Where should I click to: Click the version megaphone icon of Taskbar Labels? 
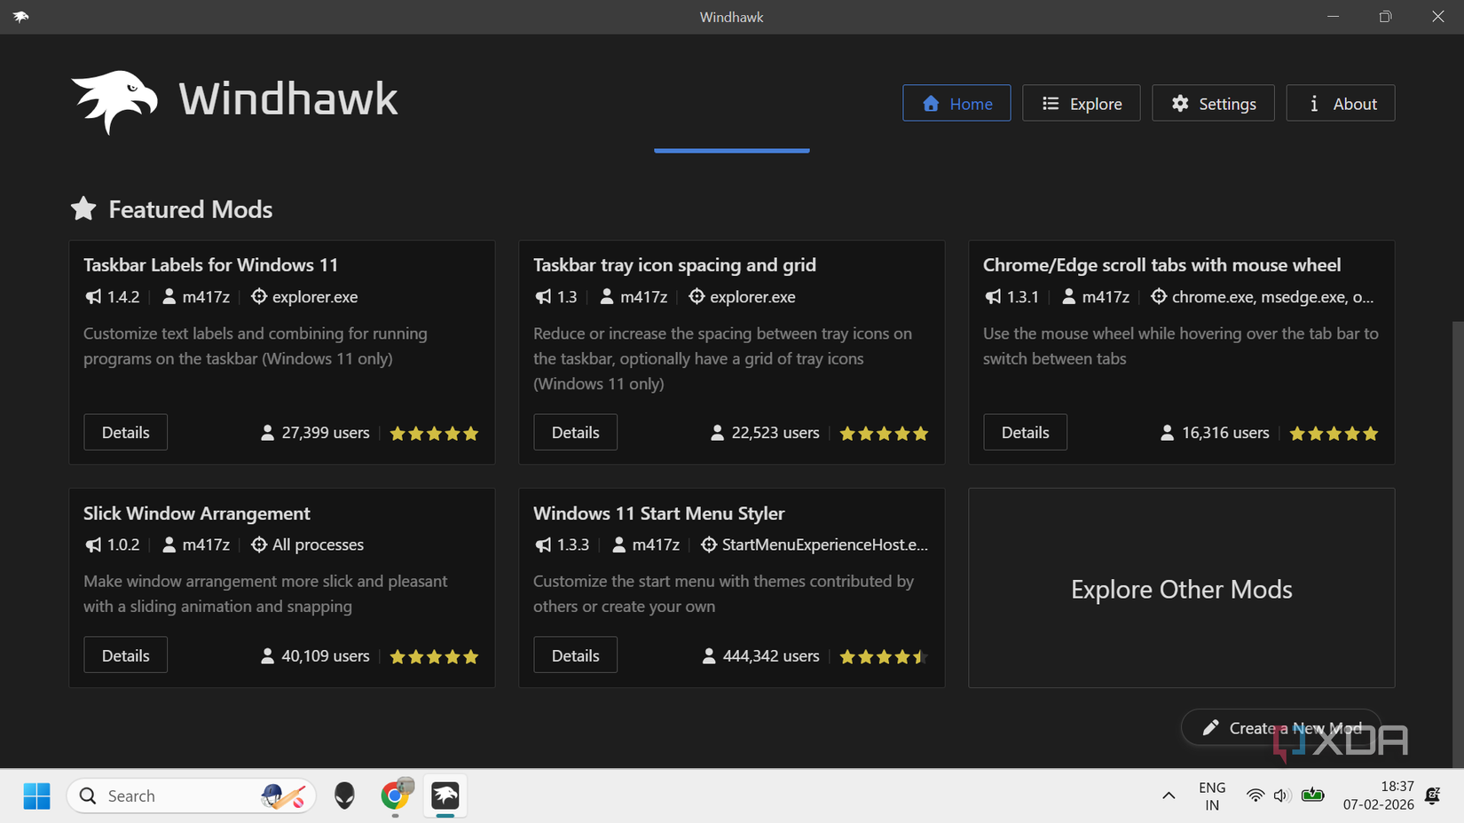[93, 296]
